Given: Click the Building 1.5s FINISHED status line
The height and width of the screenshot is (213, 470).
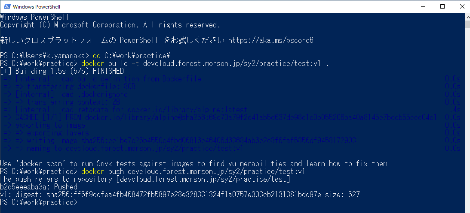Looking at the screenshot, I should pos(62,71).
